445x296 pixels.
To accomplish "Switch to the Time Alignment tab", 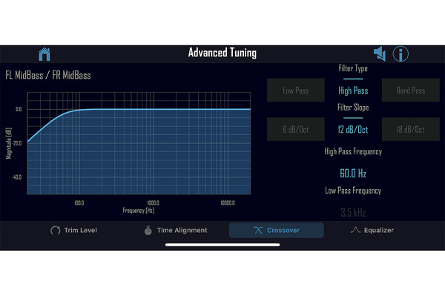I will click(176, 230).
